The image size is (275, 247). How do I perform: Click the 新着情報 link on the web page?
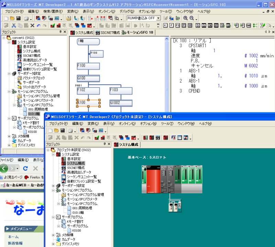(x=15, y=243)
